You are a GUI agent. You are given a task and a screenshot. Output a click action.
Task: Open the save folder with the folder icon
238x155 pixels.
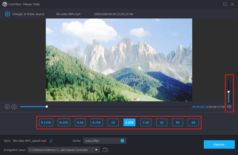point(105,150)
